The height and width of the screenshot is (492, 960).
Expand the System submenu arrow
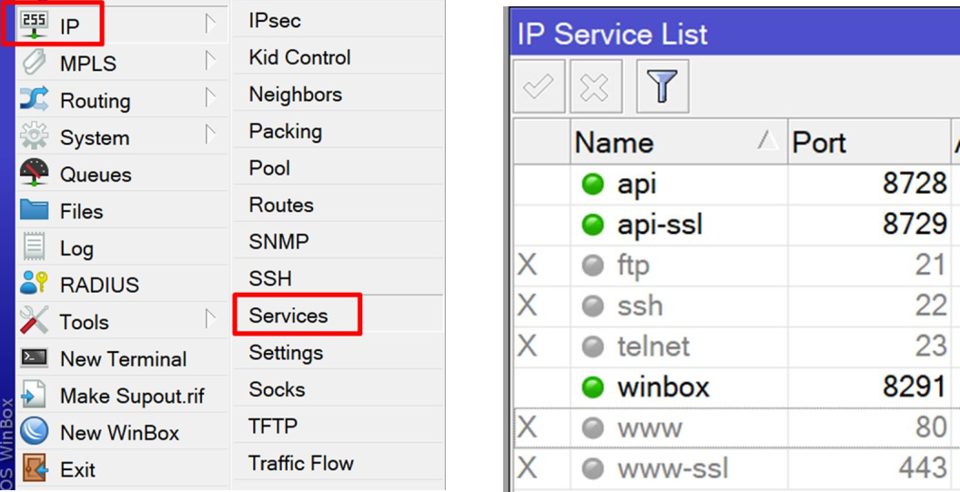click(x=210, y=136)
